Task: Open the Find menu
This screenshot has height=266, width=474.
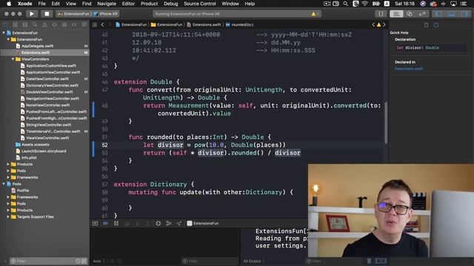Action: pos(87,4)
